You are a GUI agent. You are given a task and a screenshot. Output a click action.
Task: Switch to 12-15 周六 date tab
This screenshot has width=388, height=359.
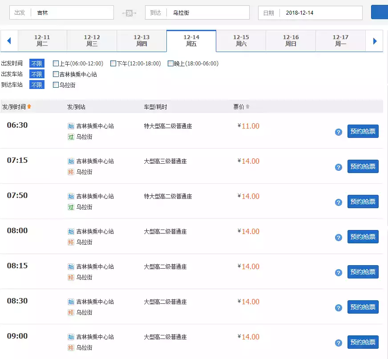241,41
